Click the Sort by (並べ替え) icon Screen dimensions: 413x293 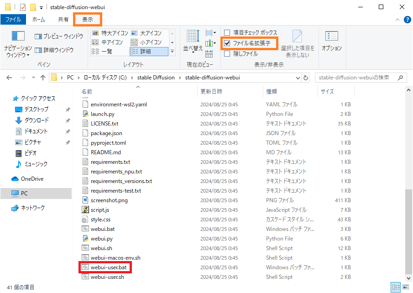click(193, 37)
